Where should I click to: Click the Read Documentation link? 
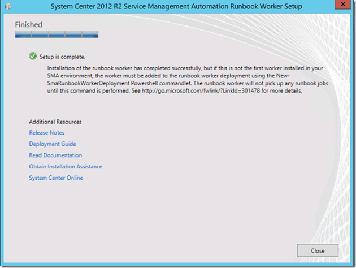(55, 155)
